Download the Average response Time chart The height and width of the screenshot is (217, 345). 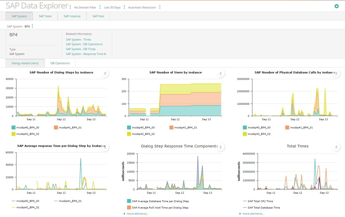[x=105, y=147]
